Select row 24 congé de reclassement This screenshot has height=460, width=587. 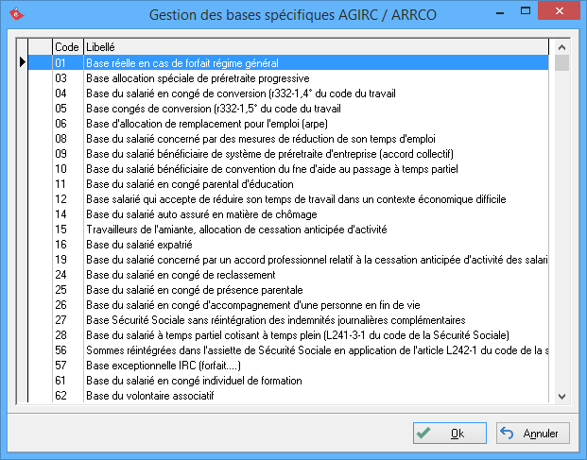pyautogui.click(x=284, y=274)
